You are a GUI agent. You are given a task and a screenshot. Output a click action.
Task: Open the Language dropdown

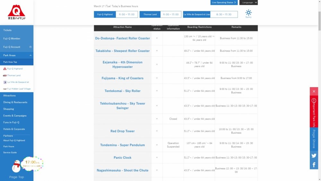[248, 3]
